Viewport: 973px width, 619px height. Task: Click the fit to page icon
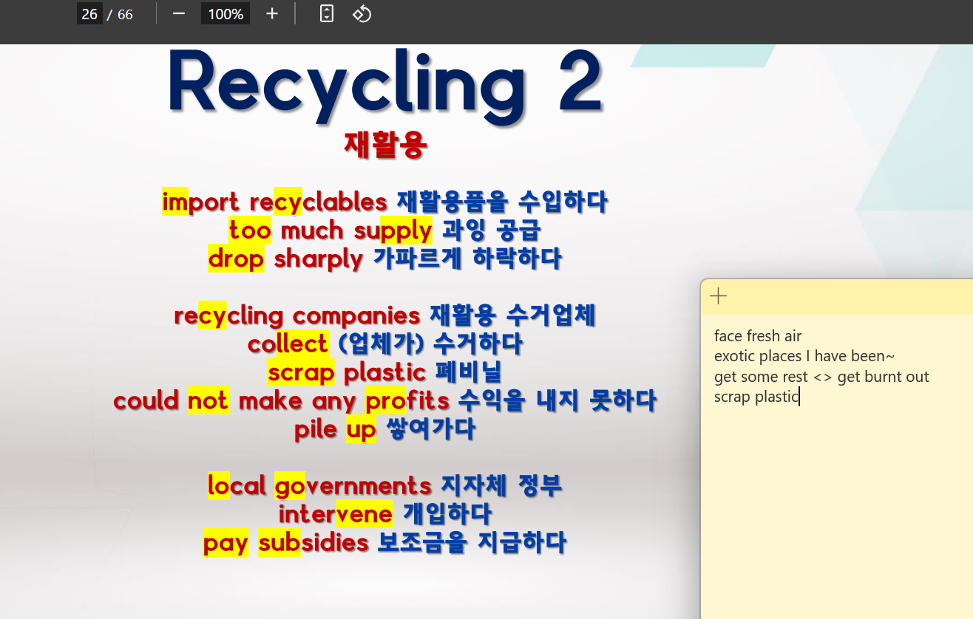tap(327, 14)
